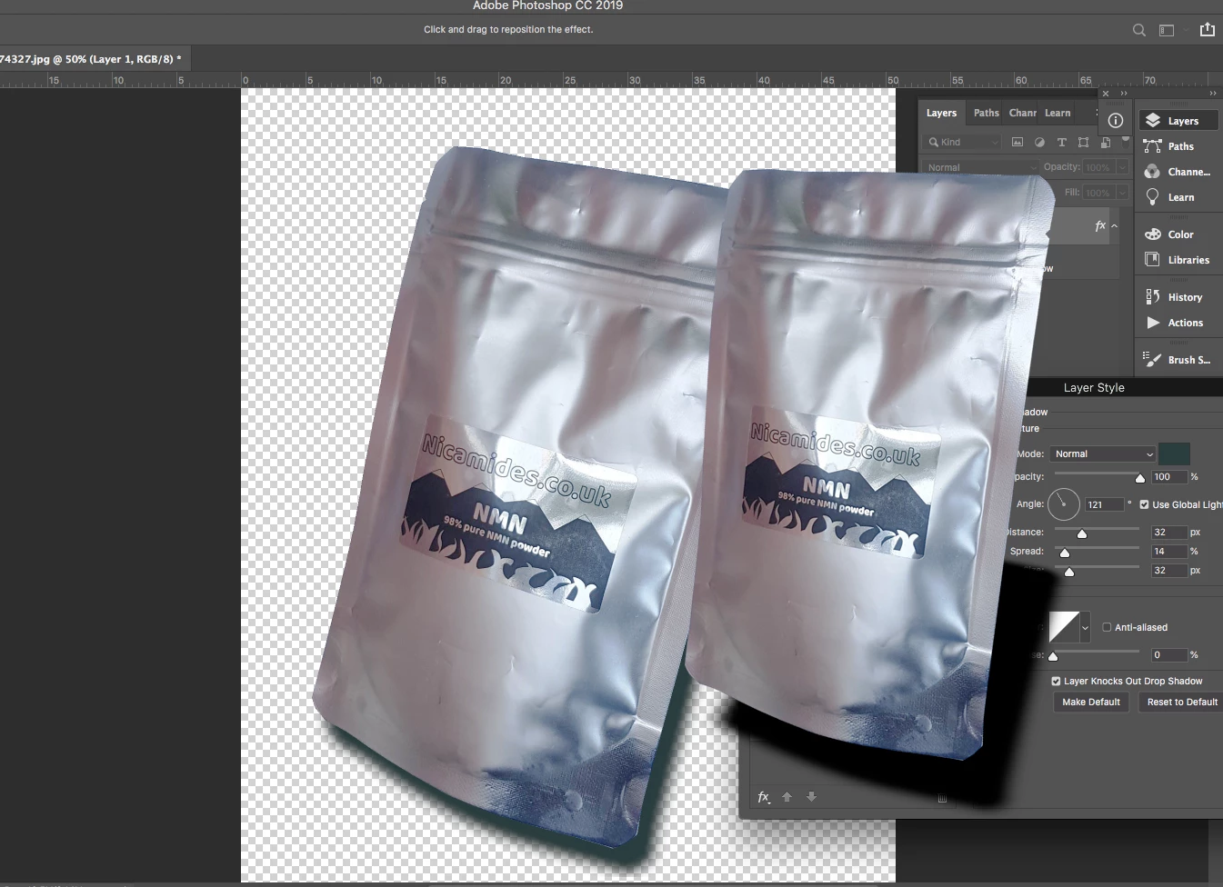Open the Color panel from the dock
1223x887 pixels.
pos(1178,234)
